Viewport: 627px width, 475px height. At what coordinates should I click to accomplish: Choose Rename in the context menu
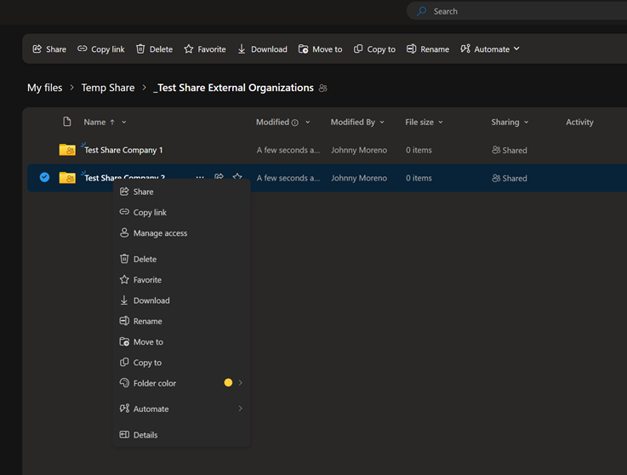point(182,321)
